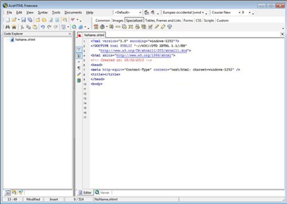
Task: Click the checkbox-note icon in Specialized toolbar
Action: tap(150, 27)
